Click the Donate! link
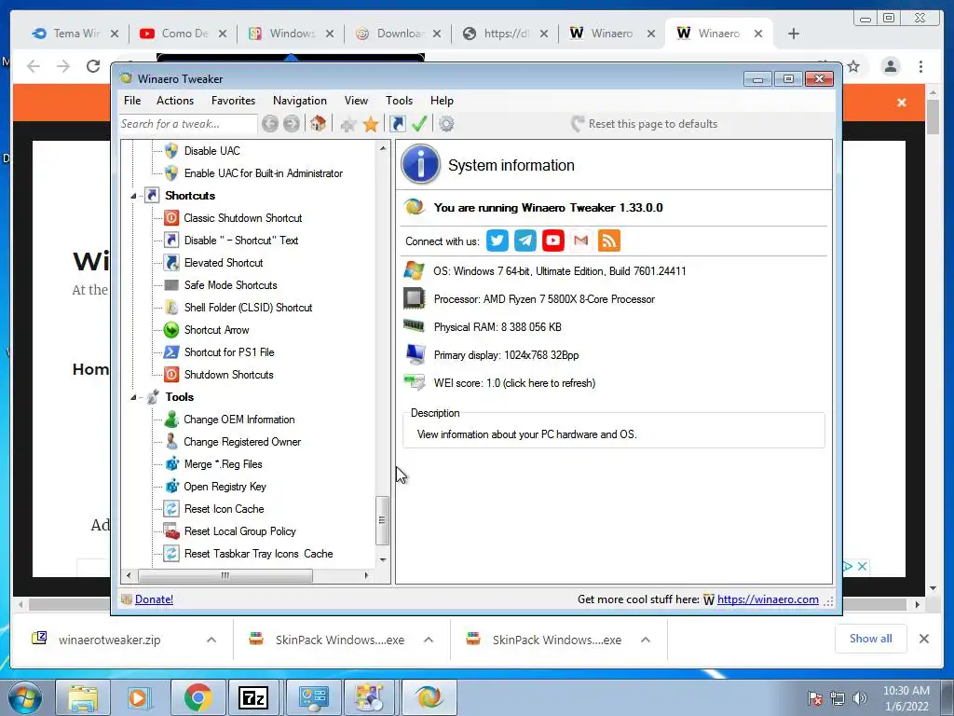954x716 pixels. pyautogui.click(x=154, y=599)
